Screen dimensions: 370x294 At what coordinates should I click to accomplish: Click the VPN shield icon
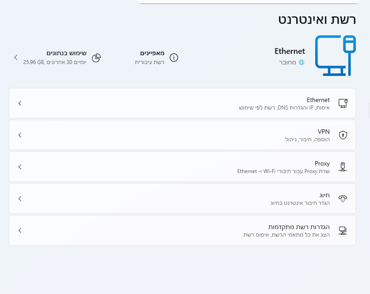343,135
